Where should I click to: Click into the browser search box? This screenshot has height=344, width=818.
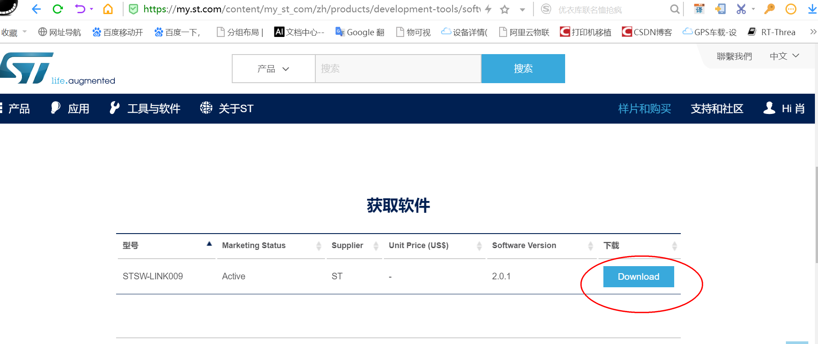[x=611, y=9]
